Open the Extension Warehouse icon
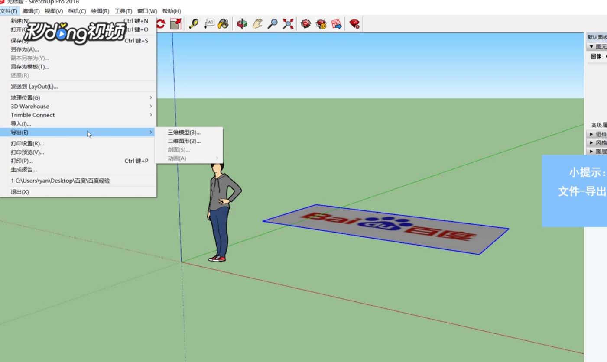607x362 pixels. point(321,24)
